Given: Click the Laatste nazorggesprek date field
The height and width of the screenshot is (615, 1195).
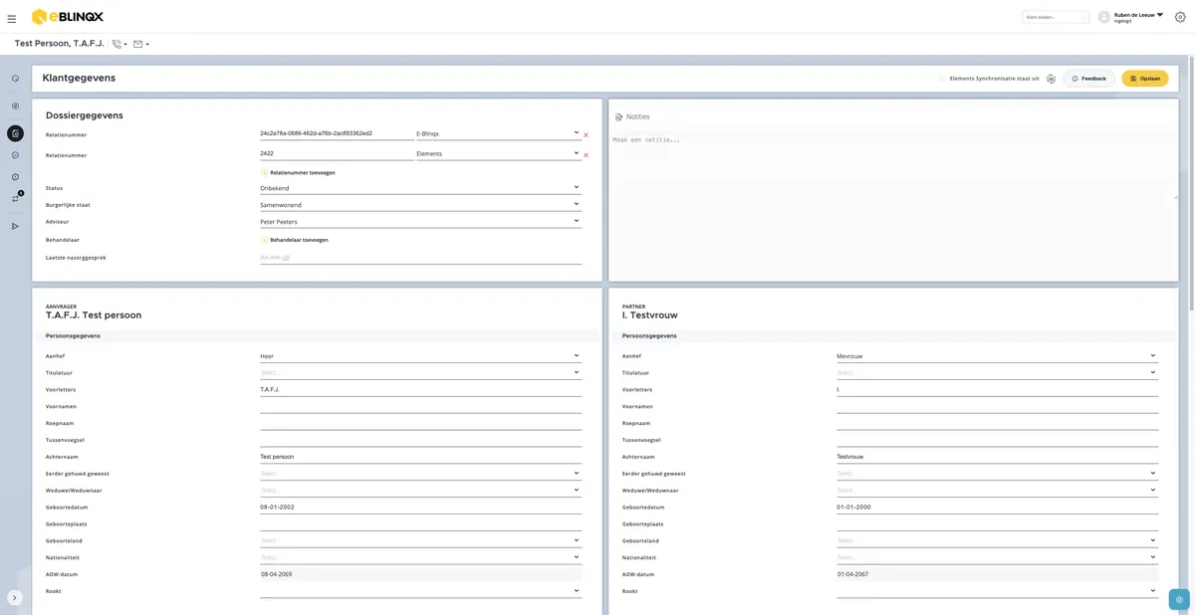Looking at the screenshot, I should [x=420, y=258].
